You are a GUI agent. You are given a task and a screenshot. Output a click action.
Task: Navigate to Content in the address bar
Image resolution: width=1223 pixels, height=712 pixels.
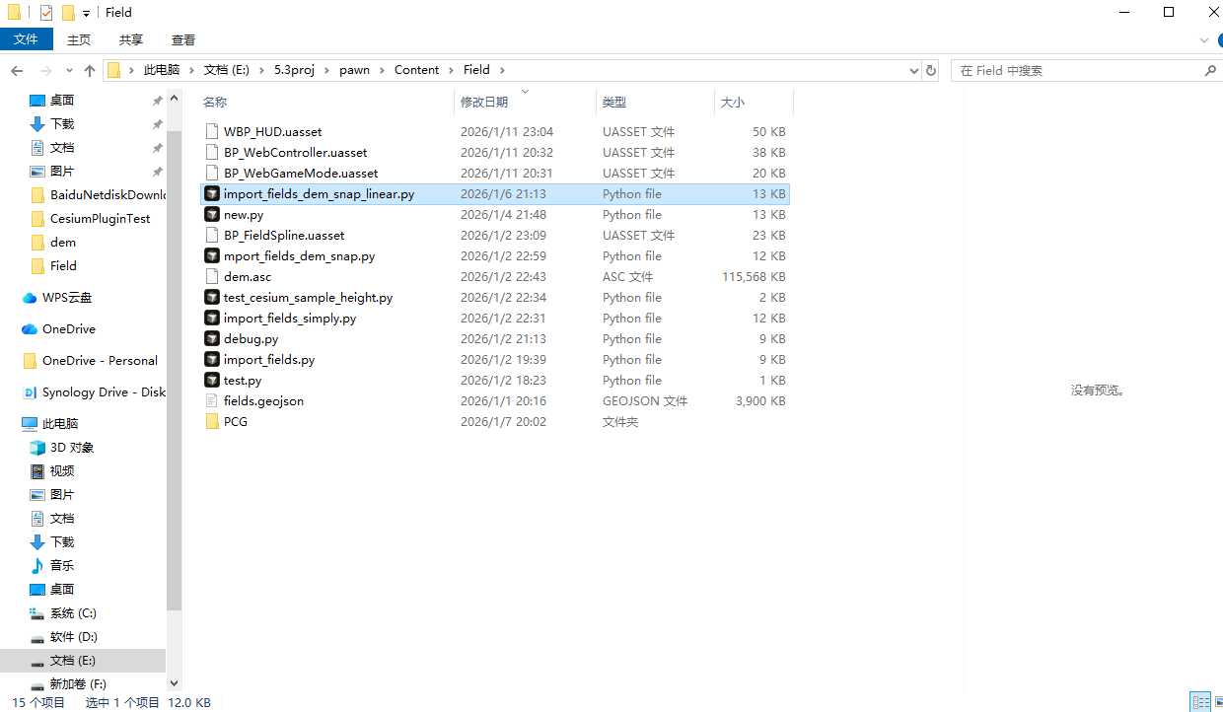point(416,70)
